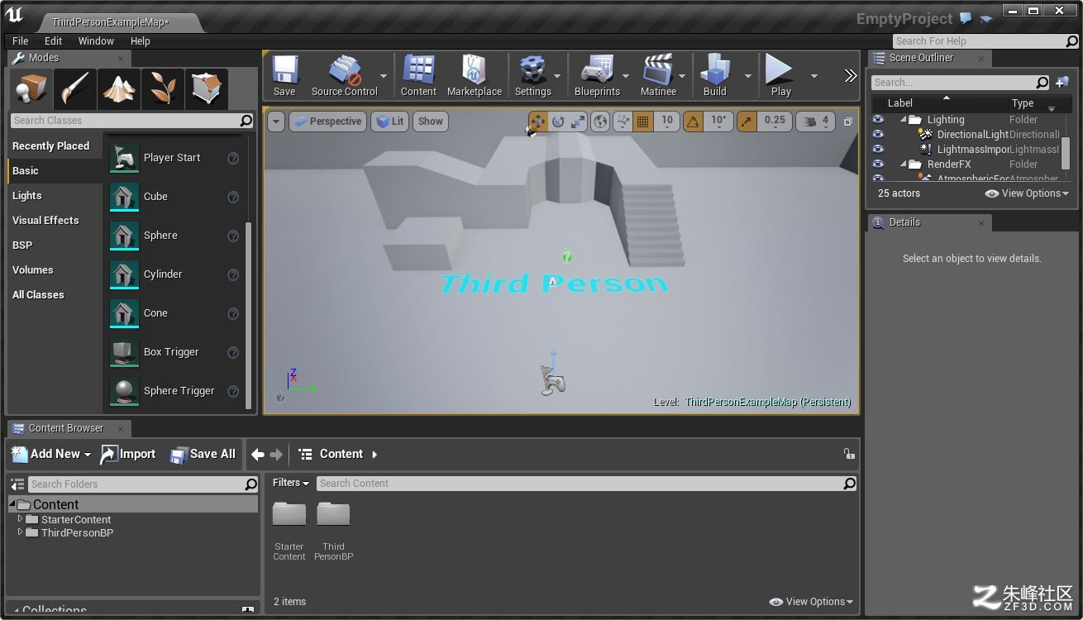Select the Visual Effects category

pos(45,221)
